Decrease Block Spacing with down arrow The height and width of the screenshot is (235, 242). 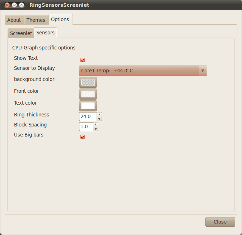[96, 129]
